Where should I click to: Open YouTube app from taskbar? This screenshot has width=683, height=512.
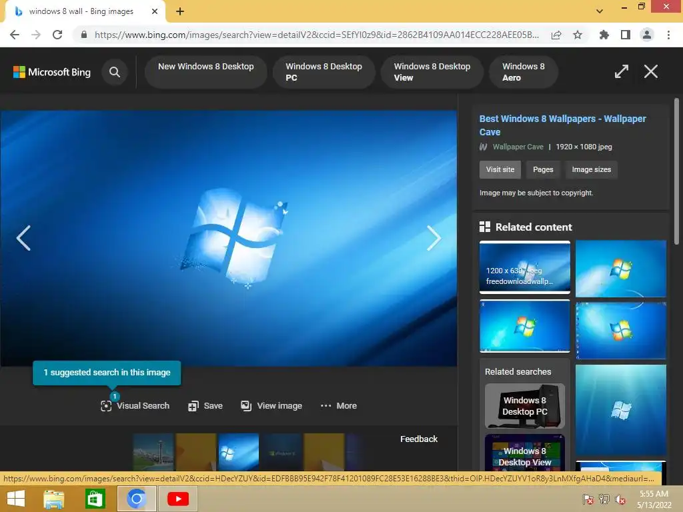177,499
